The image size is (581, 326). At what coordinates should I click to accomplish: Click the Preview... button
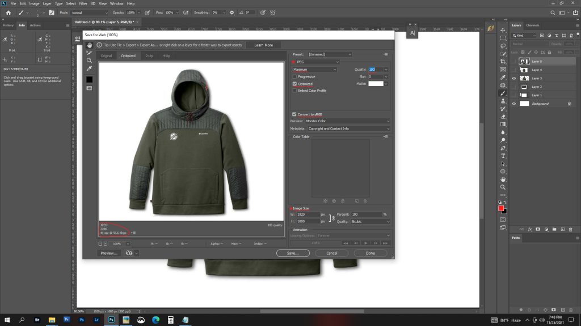click(109, 253)
